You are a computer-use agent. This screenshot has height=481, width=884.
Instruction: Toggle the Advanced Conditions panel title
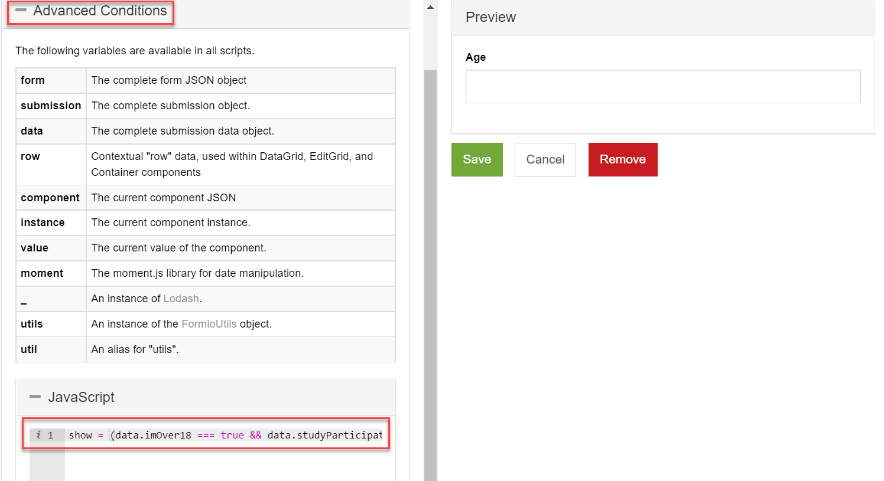pos(100,11)
